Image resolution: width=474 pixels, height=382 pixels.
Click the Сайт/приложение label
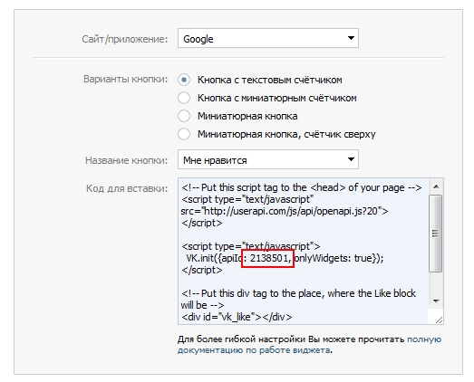click(x=124, y=39)
